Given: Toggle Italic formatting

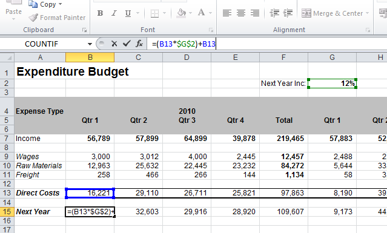Looking at the screenshot, I should 114,13.
